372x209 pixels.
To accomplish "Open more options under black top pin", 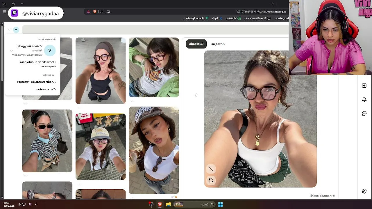I will [79, 108].
